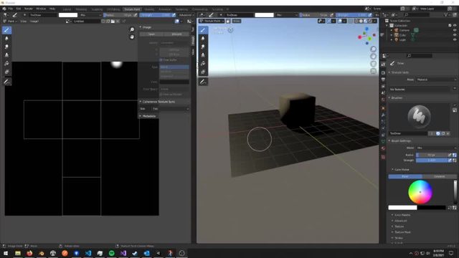Select Smear tool in image editor toolbar
The height and width of the screenshot is (258, 459).
point(6,47)
